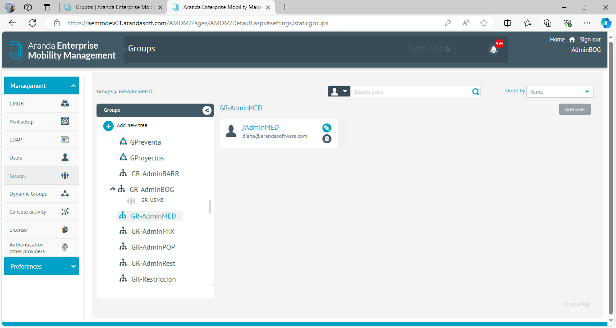Expand the Preferences section

[x=41, y=266]
